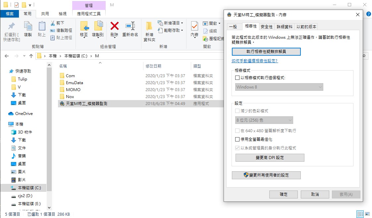
Task: Click the red 刪除 delete icon
Action: (114, 26)
